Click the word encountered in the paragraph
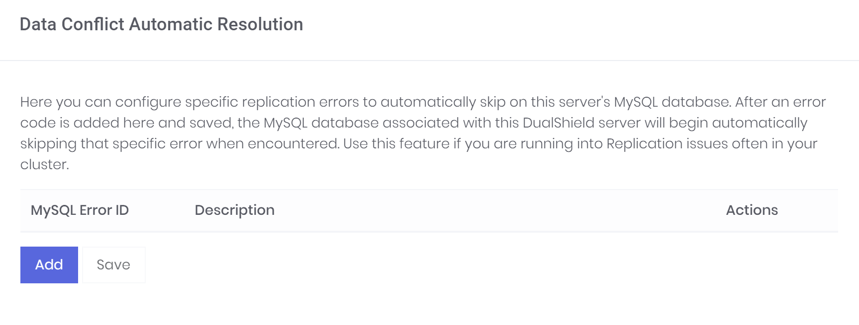859x325 pixels. tap(293, 144)
